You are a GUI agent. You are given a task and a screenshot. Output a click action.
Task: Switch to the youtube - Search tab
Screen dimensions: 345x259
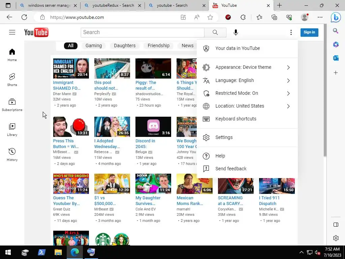(177, 5)
